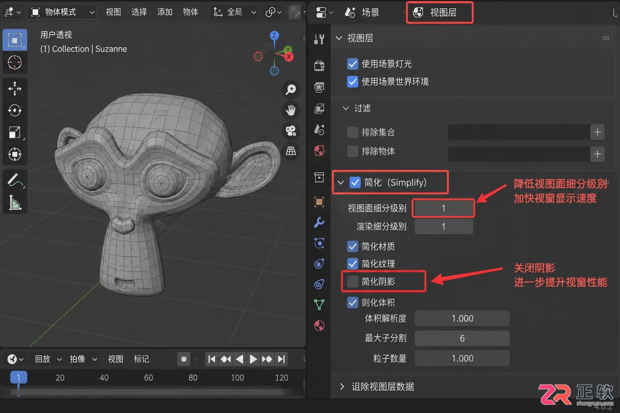The image size is (620, 413).
Task: Enable 排除物体 checkbox
Action: pos(353,151)
